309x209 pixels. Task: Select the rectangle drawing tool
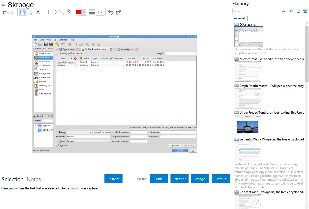pos(46,12)
